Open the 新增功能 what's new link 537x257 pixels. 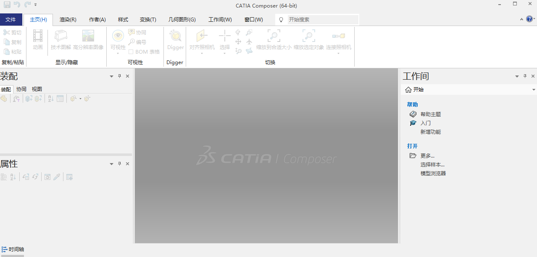pyautogui.click(x=431, y=132)
